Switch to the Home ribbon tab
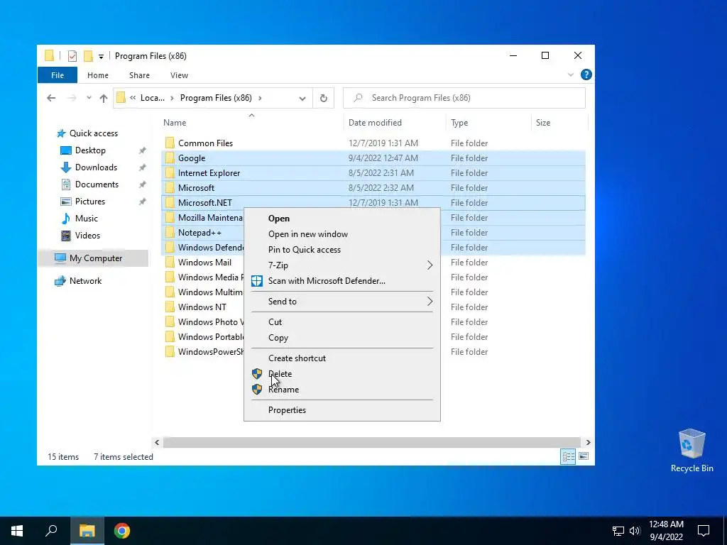 point(98,75)
